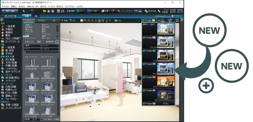Open the 種類 filter dropdown

(32, 45)
